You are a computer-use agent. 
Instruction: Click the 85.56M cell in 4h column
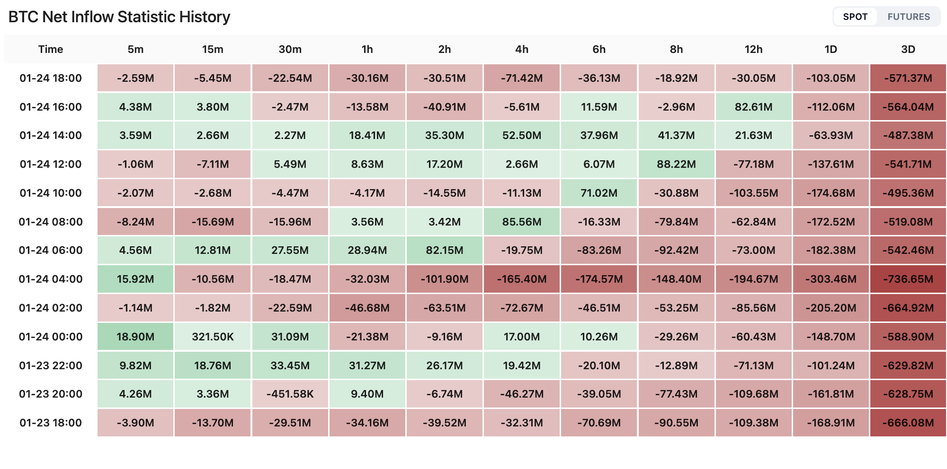tap(521, 222)
